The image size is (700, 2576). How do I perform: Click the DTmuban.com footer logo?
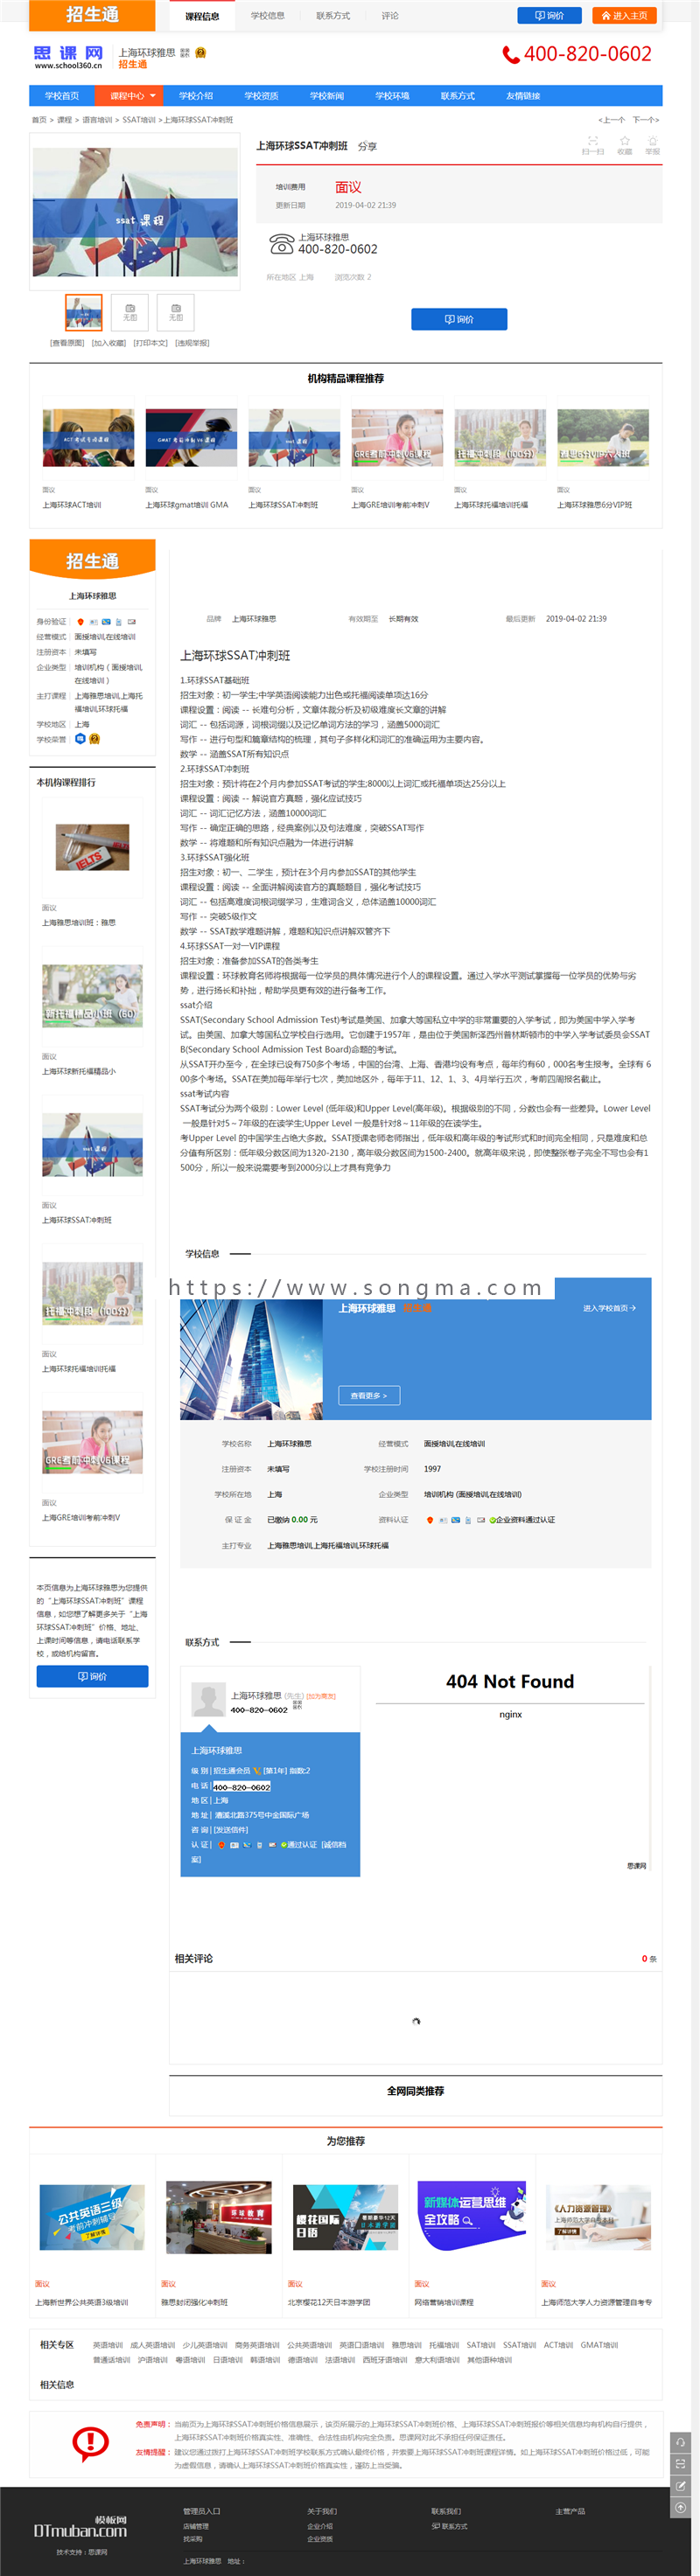(x=80, y=2526)
